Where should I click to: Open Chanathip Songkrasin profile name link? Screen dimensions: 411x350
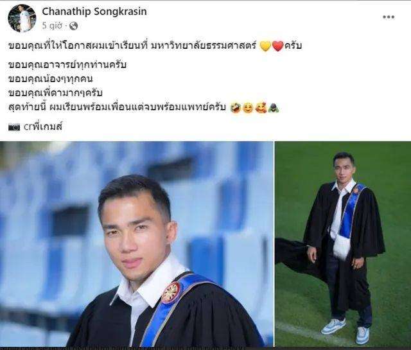point(94,12)
